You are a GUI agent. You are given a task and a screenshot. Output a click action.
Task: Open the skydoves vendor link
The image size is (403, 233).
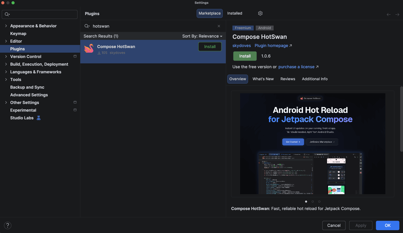click(x=242, y=45)
